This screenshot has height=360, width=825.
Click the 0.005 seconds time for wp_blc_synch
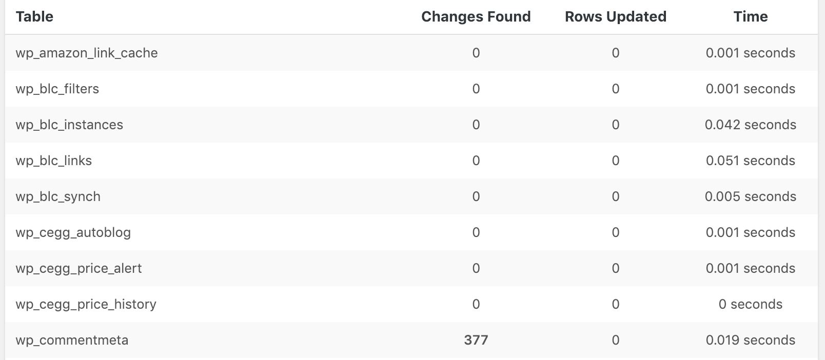(x=751, y=196)
